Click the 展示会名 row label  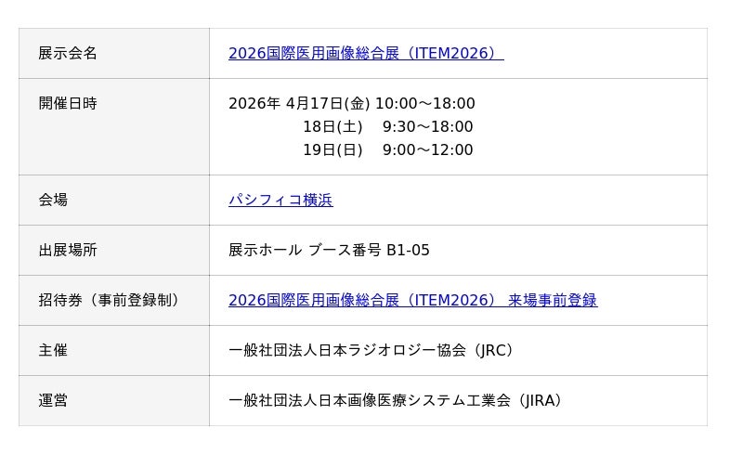click(68, 54)
